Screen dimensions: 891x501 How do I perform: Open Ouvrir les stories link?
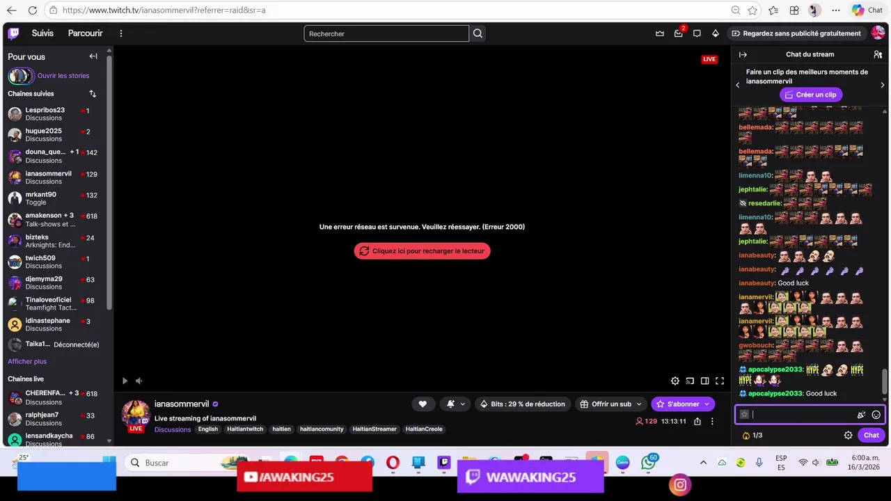(x=63, y=76)
